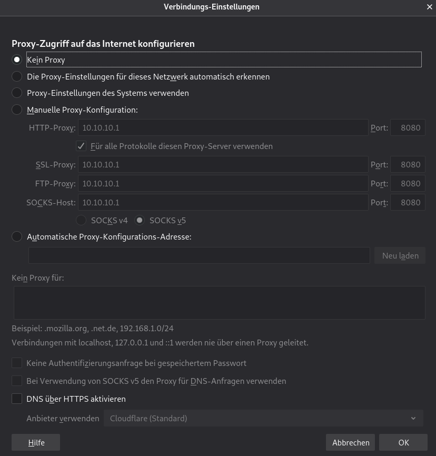This screenshot has height=456, width=436.
Task: Open Hilfe for connection settings
Action: [x=35, y=442]
